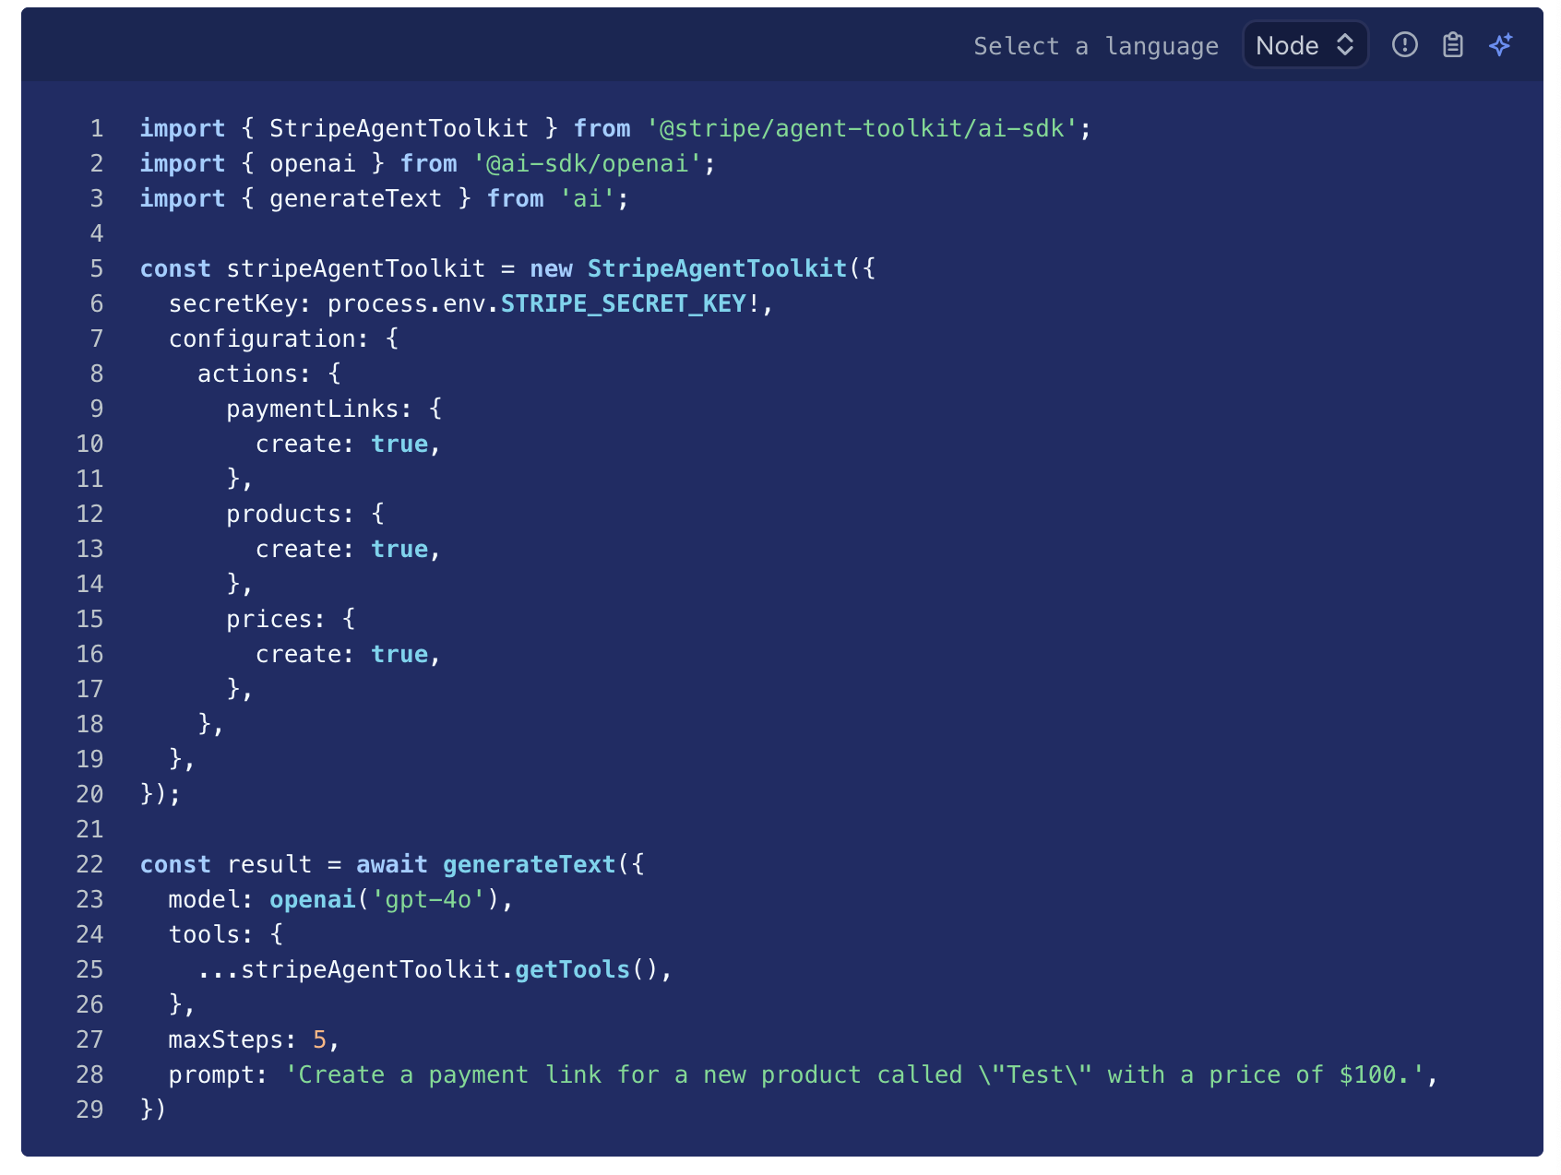This screenshot has width=1561, height=1175.
Task: Click STRIPE_SECRET_KEY in the code
Action: [x=623, y=303]
